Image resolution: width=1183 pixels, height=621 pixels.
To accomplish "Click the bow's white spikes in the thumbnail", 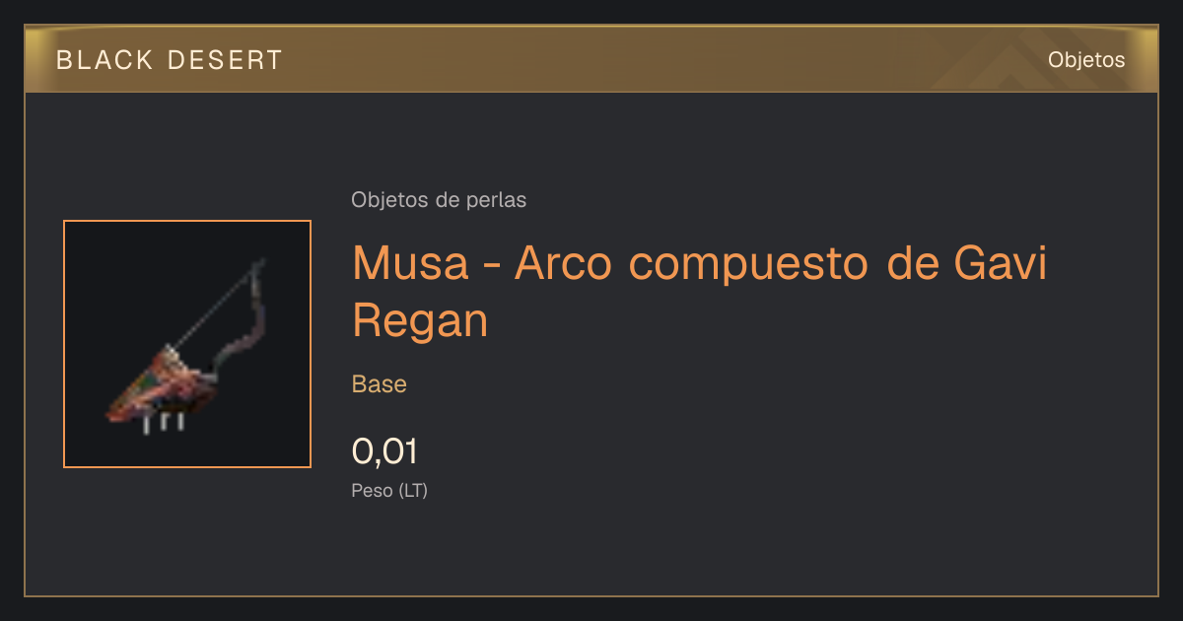I will [x=164, y=423].
